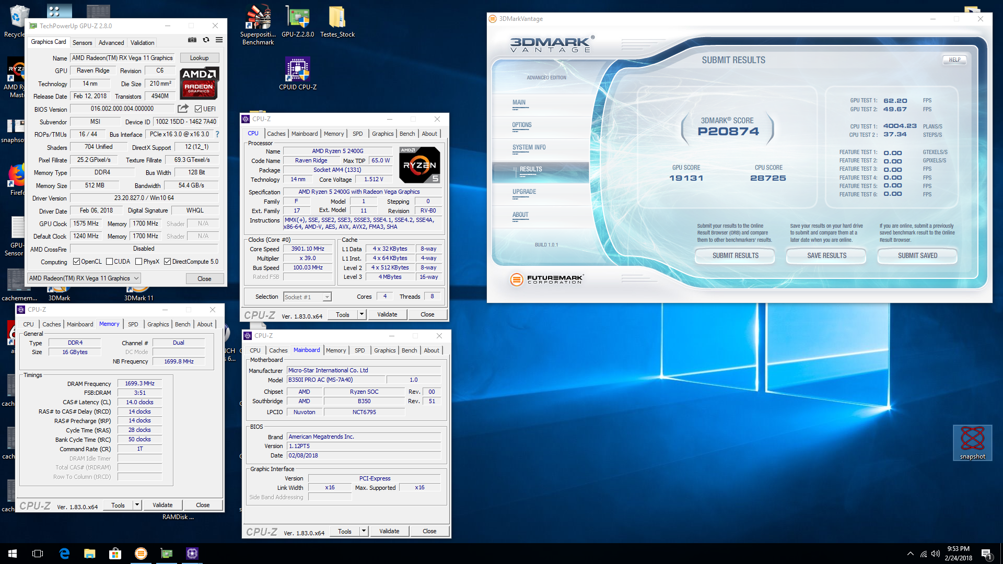Click the AMD Radeon Graphics logo in GPU-Z
1003x564 pixels.
199,83
